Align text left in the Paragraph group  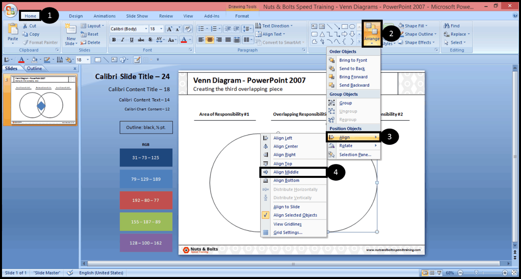[x=201, y=40]
